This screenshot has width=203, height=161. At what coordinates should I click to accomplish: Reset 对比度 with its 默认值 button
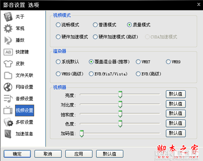click(x=176, y=104)
